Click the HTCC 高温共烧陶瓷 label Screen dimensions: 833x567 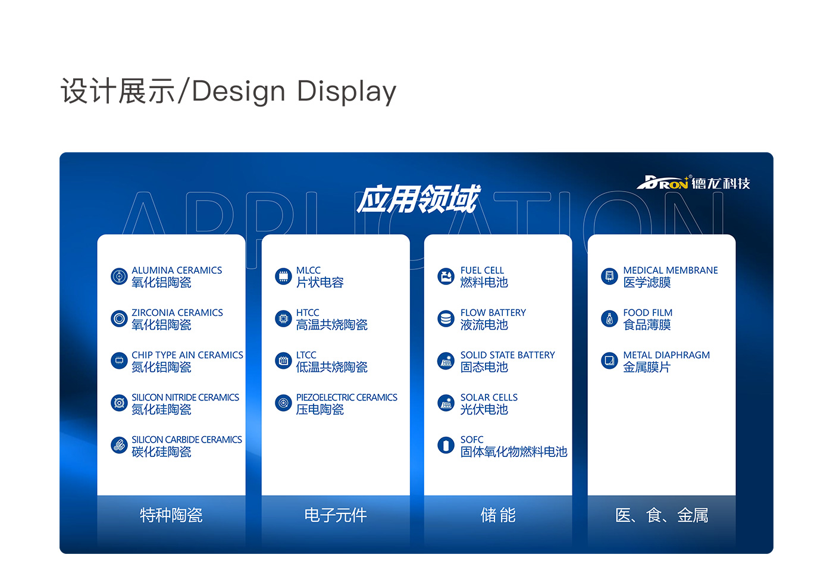(x=331, y=319)
